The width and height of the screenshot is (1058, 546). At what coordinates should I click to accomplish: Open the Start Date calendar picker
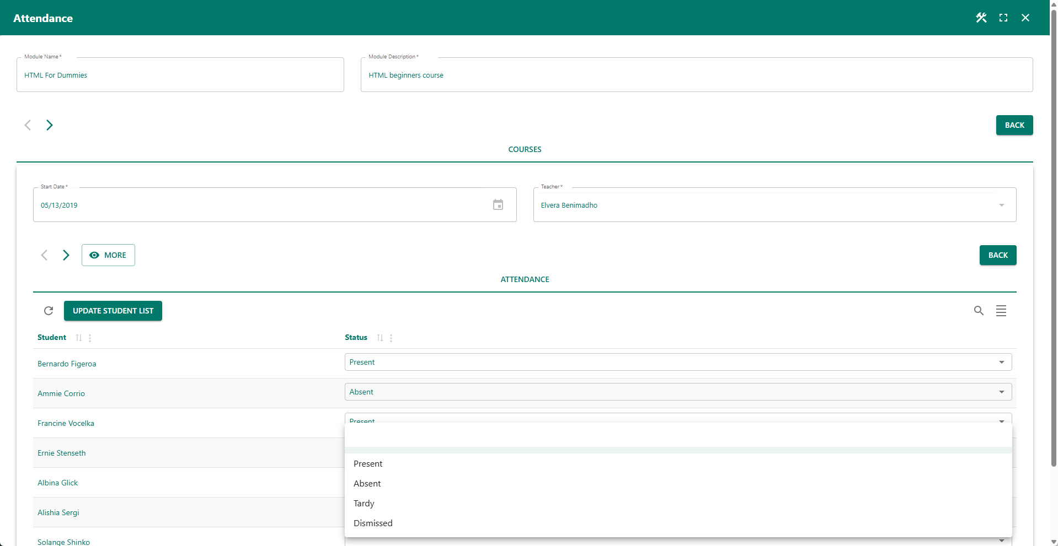point(498,205)
